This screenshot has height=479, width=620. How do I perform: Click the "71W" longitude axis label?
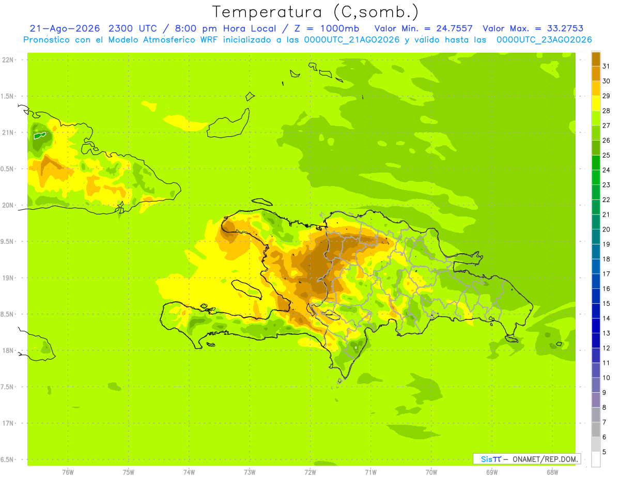point(370,472)
